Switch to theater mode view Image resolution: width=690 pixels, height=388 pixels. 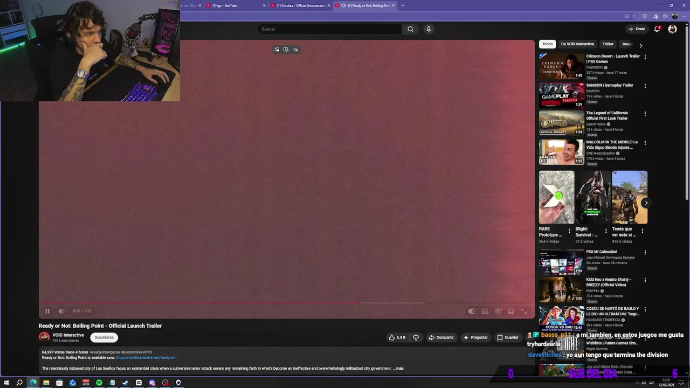pos(511,311)
